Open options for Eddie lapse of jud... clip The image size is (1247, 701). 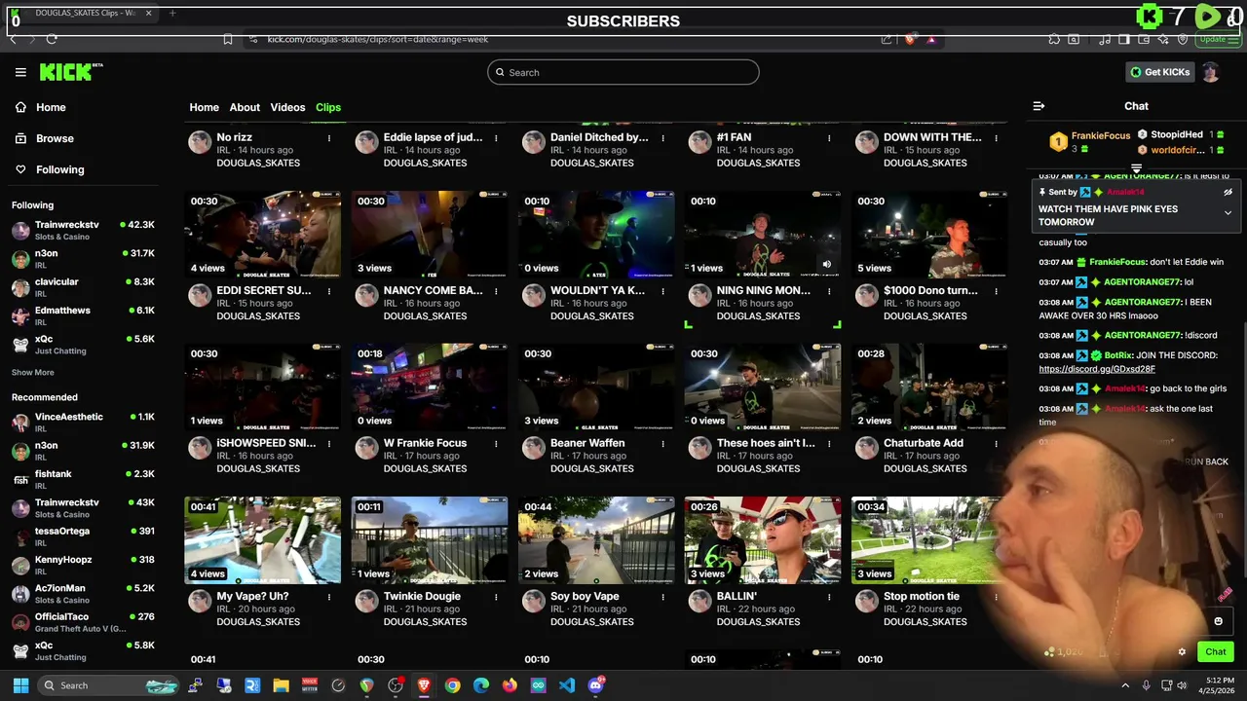496,138
